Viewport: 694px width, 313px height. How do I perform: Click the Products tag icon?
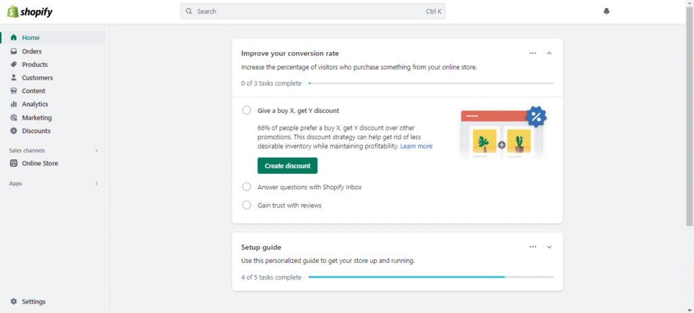tap(14, 64)
